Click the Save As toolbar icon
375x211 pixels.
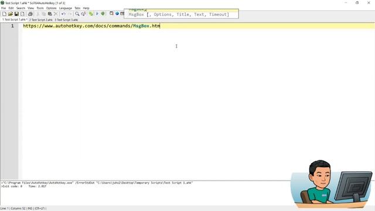(22, 14)
